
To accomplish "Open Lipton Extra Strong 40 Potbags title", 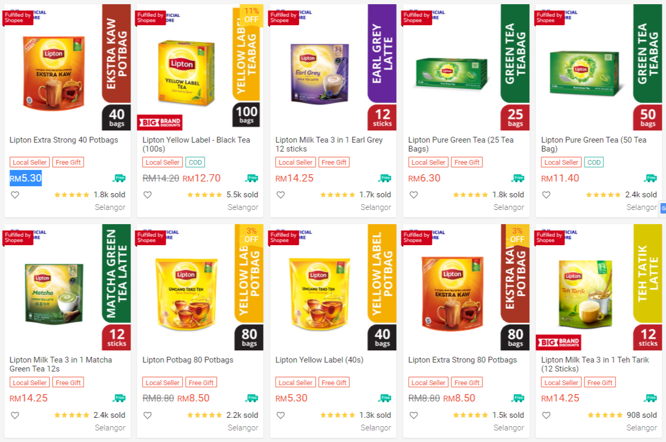I will pyautogui.click(x=64, y=140).
